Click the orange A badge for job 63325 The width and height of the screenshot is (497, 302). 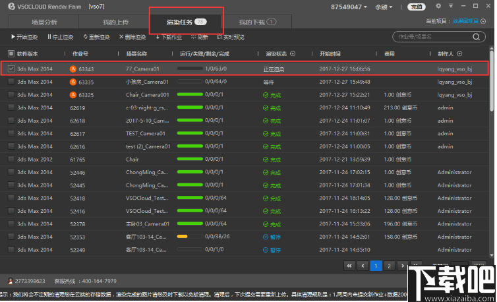click(73, 95)
